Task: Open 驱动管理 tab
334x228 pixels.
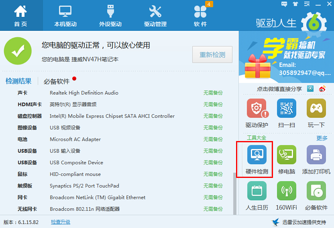Action: pyautogui.click(x=155, y=16)
